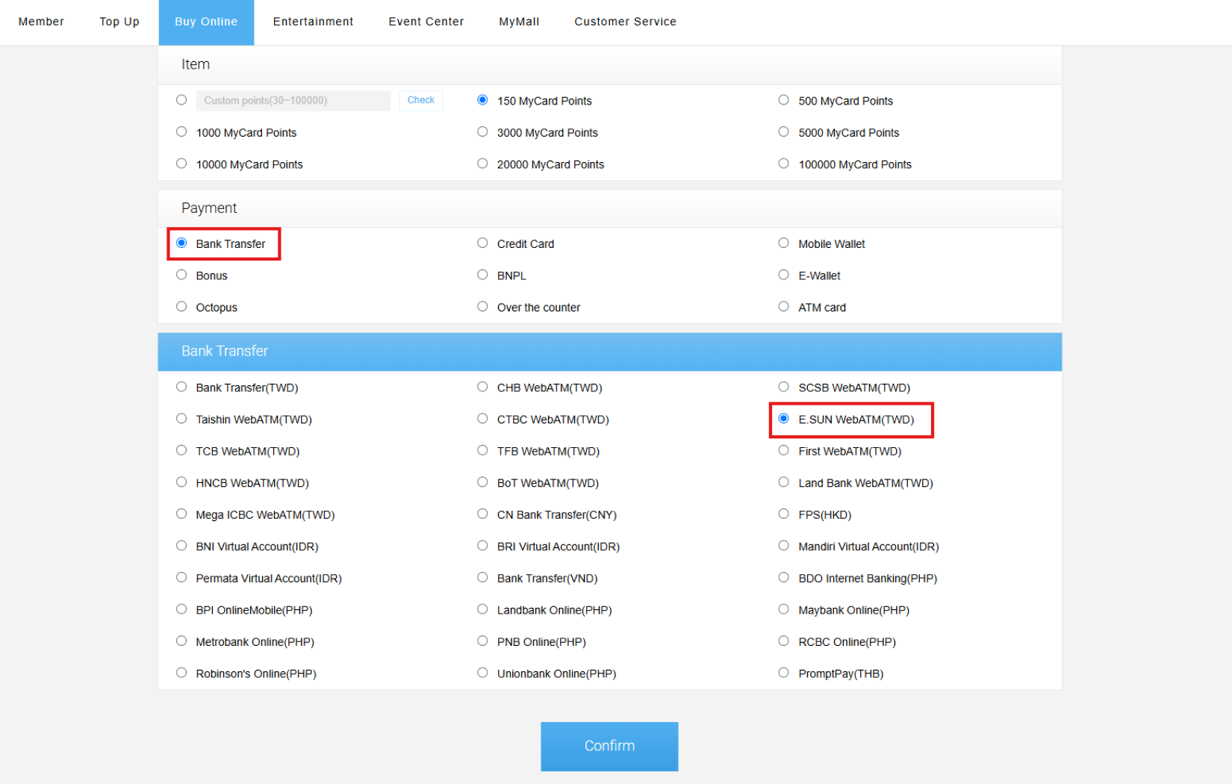
Task: Select the Buy Online tab
Action: pyautogui.click(x=206, y=22)
